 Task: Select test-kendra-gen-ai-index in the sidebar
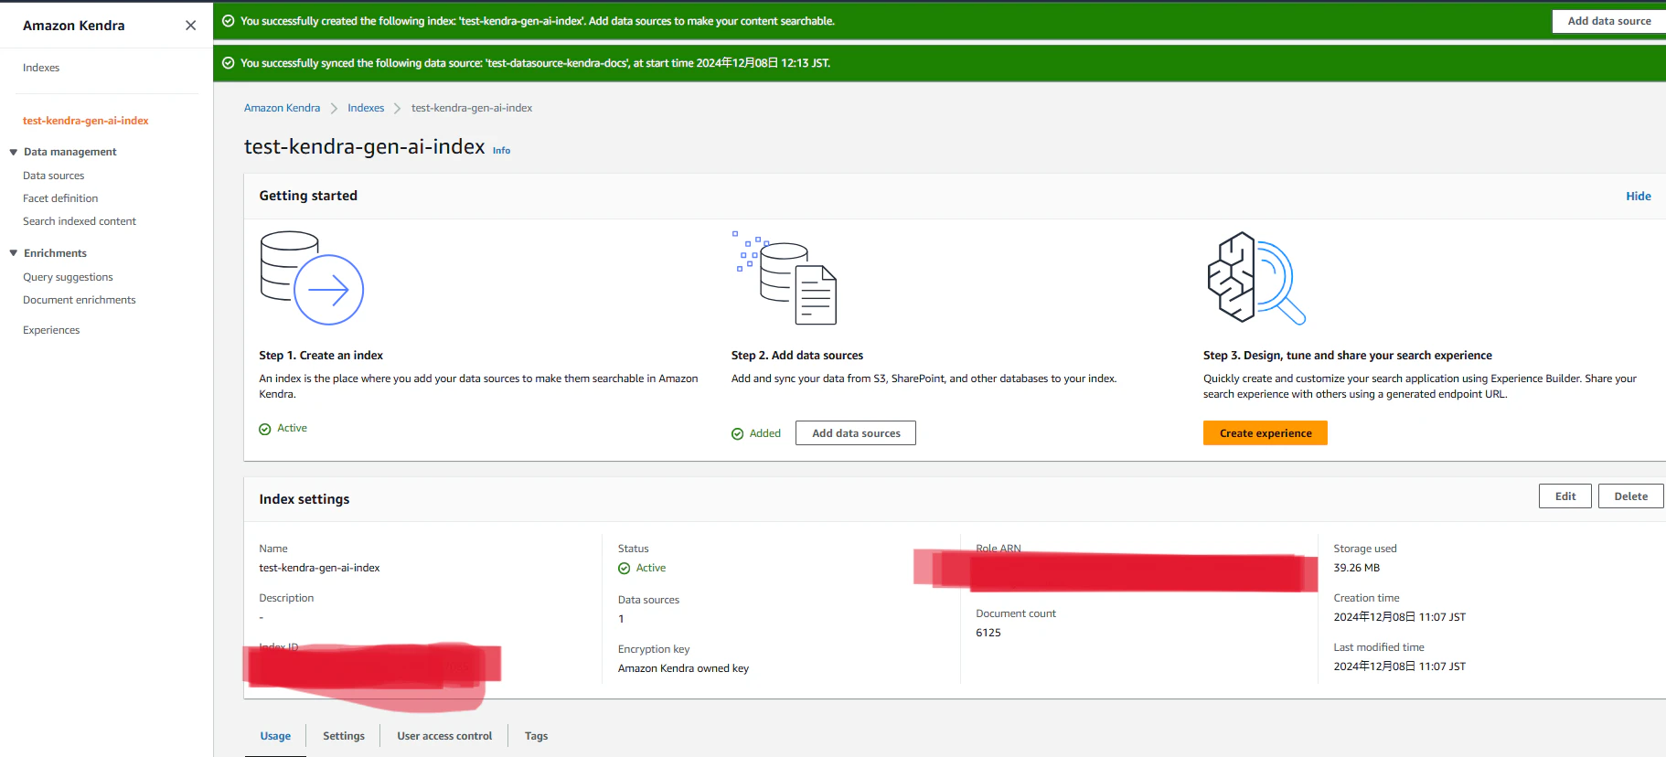[x=86, y=121]
